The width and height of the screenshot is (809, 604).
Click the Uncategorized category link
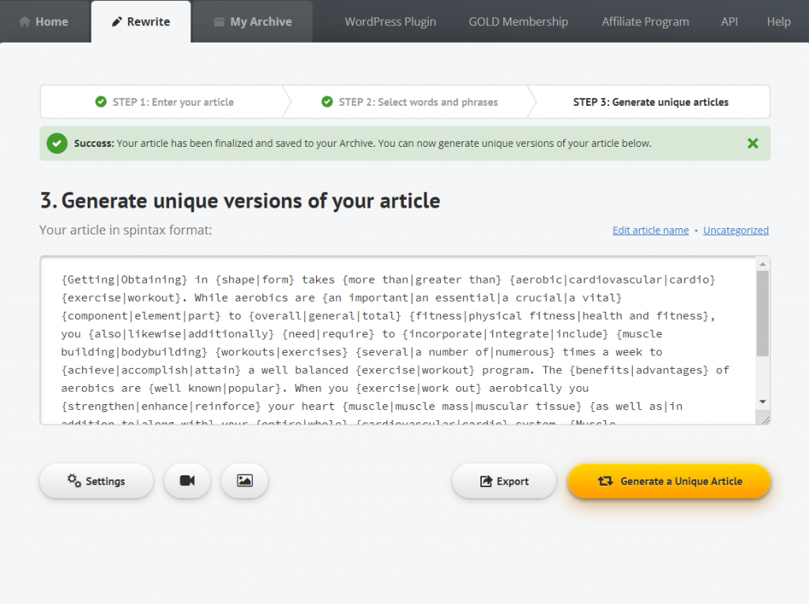[x=736, y=231]
